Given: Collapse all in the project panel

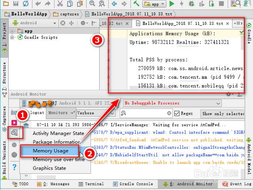Looking at the screenshot, I should tap(71, 23).
